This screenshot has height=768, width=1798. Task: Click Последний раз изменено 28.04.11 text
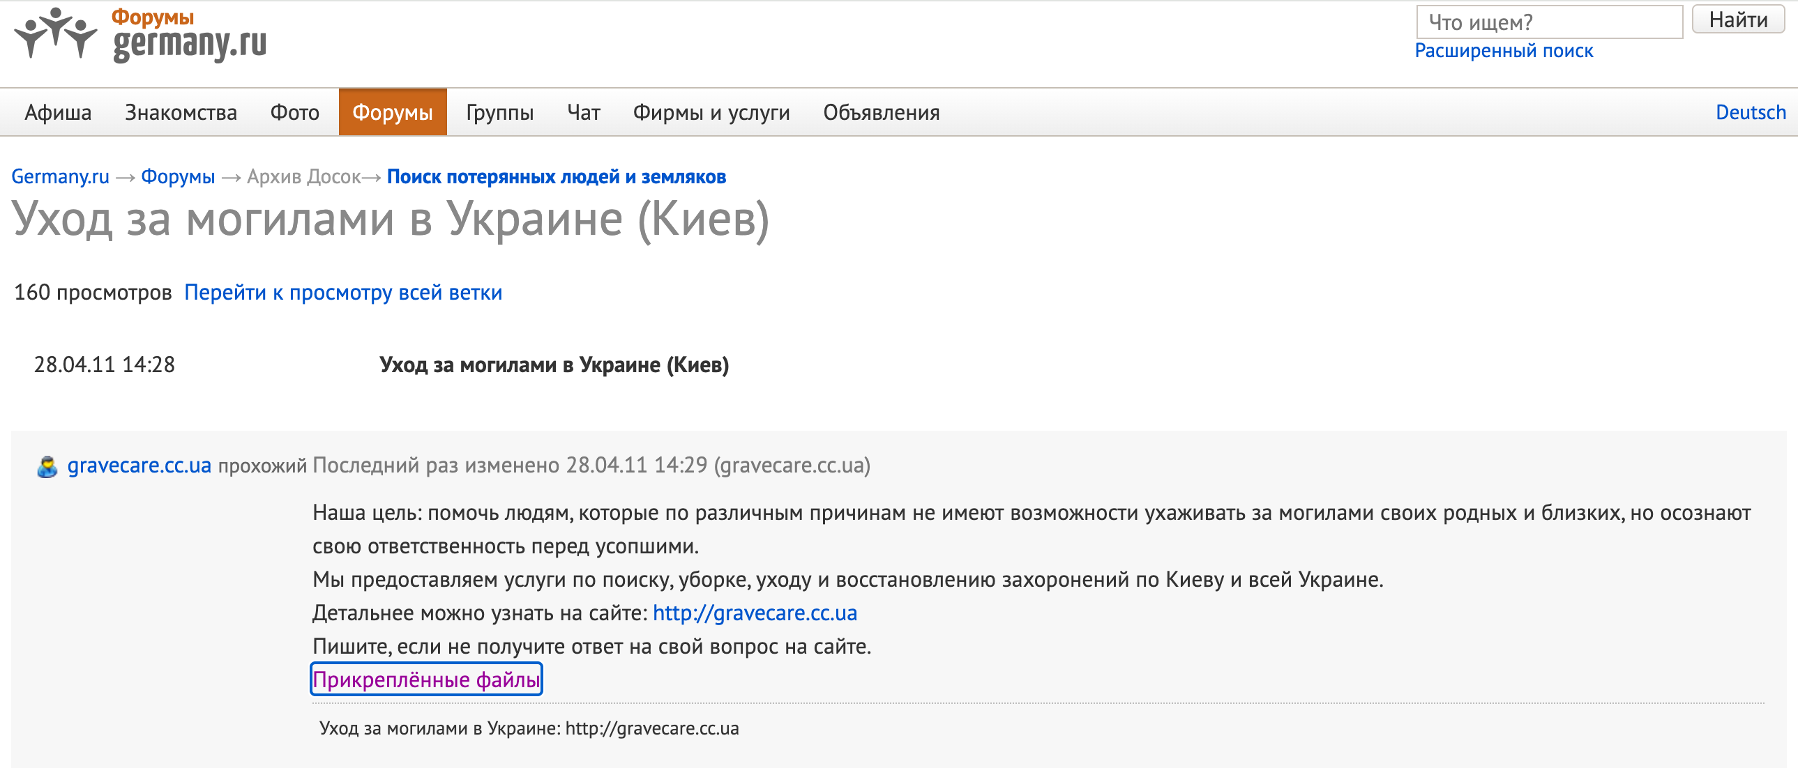(x=591, y=466)
